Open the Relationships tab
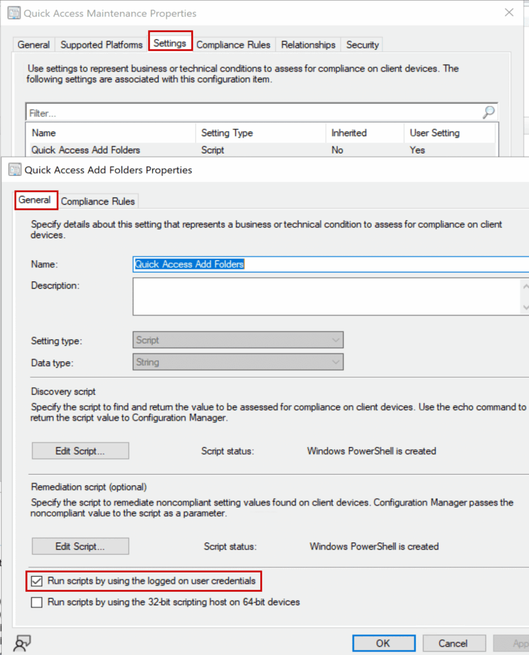Screen dimensions: 529x655 (308, 45)
